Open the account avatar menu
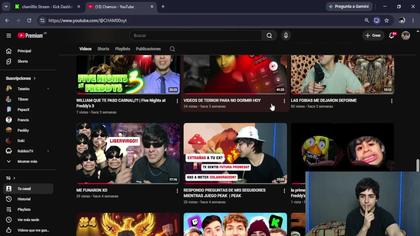This screenshot has height=236, width=420. [x=406, y=35]
